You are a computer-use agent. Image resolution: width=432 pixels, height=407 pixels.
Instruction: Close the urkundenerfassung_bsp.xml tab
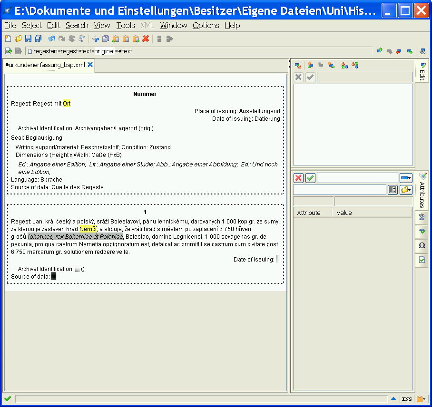pos(90,64)
